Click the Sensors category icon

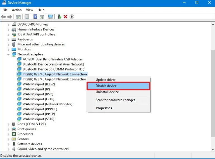pos(14,139)
